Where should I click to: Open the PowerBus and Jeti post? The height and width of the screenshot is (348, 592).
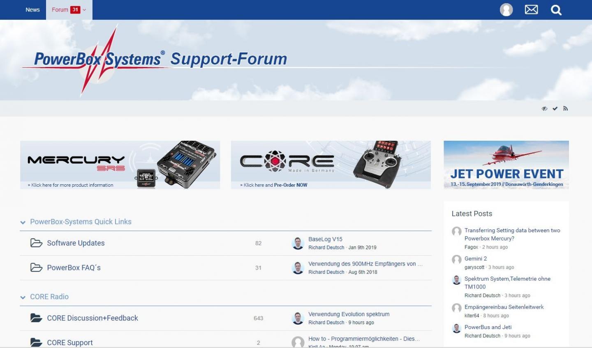pyautogui.click(x=488, y=327)
